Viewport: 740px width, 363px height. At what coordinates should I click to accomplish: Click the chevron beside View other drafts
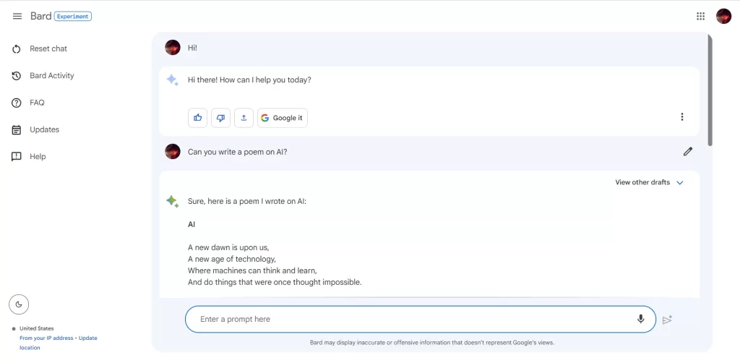coord(679,183)
